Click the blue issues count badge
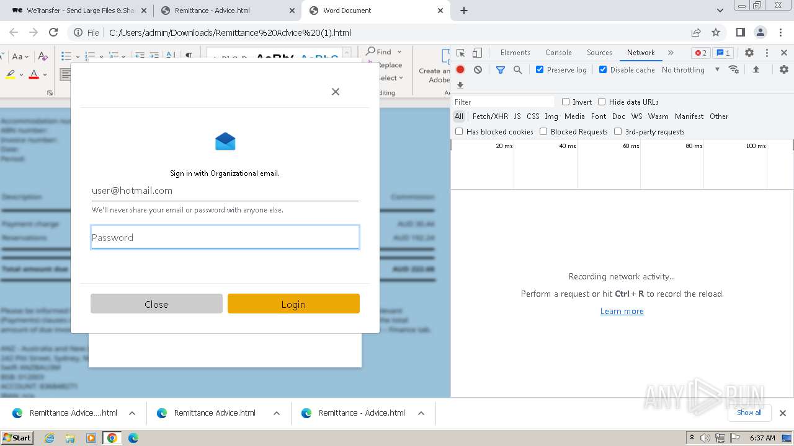 click(723, 53)
